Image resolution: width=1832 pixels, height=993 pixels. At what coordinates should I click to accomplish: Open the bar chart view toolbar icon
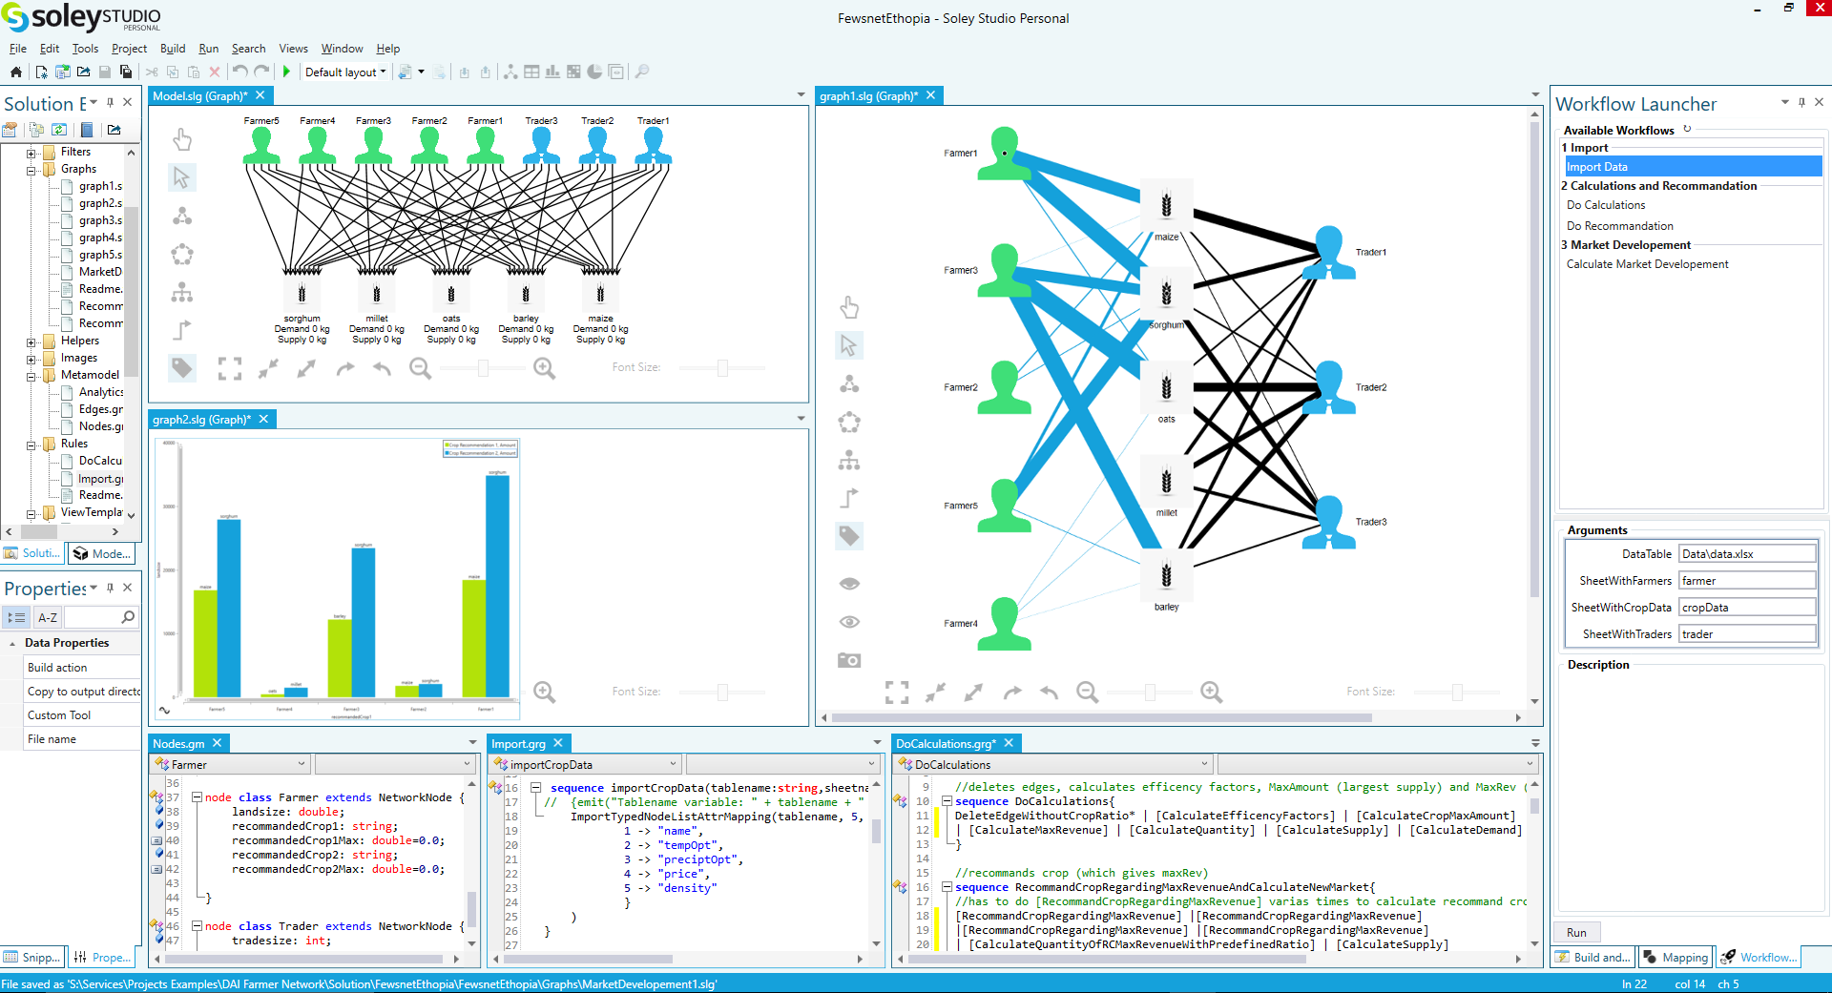(552, 72)
